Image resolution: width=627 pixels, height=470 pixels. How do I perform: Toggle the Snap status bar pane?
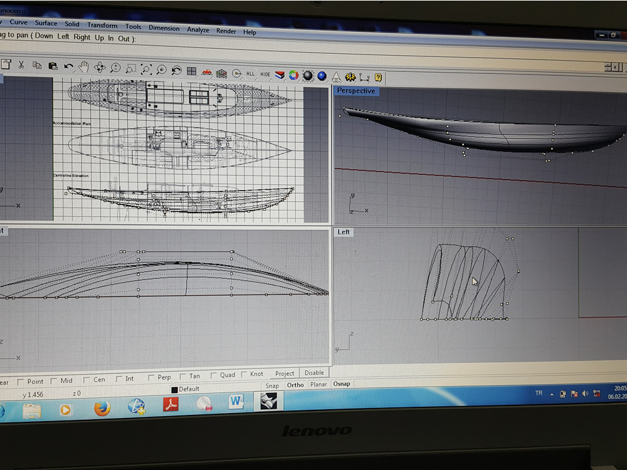click(272, 385)
